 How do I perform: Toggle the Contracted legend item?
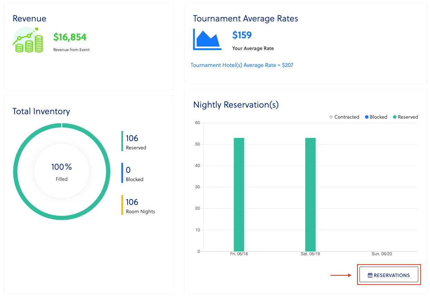tap(344, 117)
